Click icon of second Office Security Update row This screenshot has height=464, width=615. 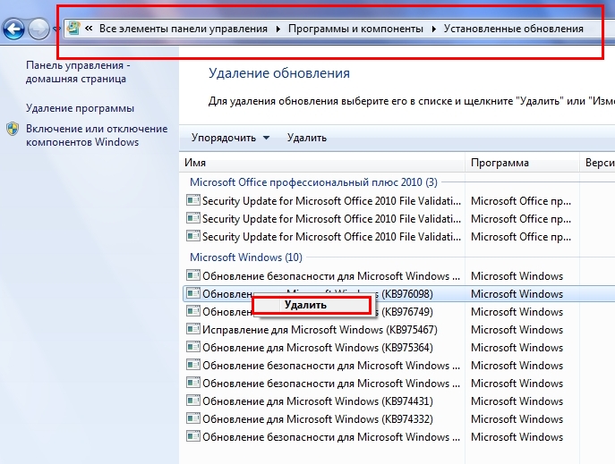(193, 218)
